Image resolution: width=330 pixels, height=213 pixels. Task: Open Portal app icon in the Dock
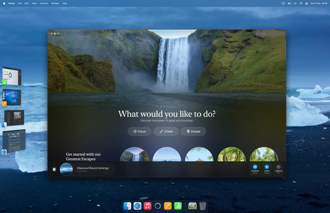(x=158, y=206)
